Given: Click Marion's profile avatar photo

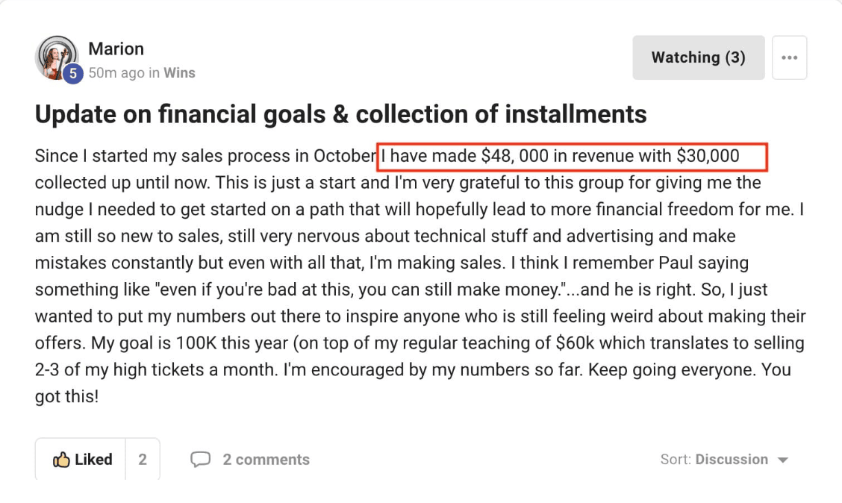Looking at the screenshot, I should tap(57, 57).
